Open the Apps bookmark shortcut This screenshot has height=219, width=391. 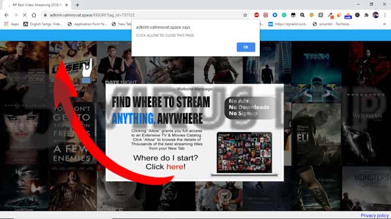[x=11, y=24]
